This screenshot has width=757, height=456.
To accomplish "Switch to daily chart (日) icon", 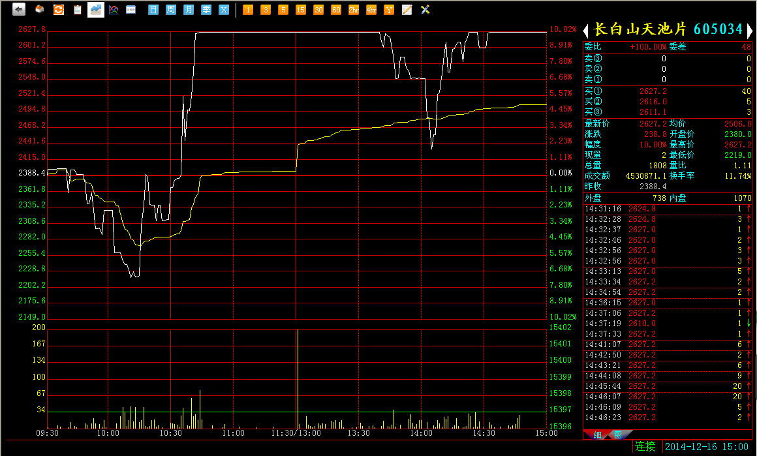I will [153, 9].
